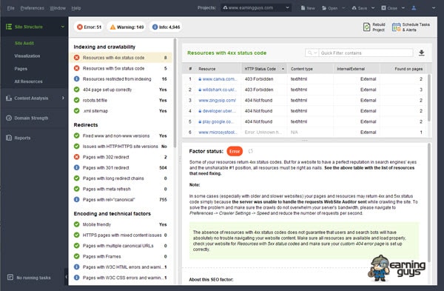Open the Help menu
The width and height of the screenshot is (444, 291).
[76, 8]
